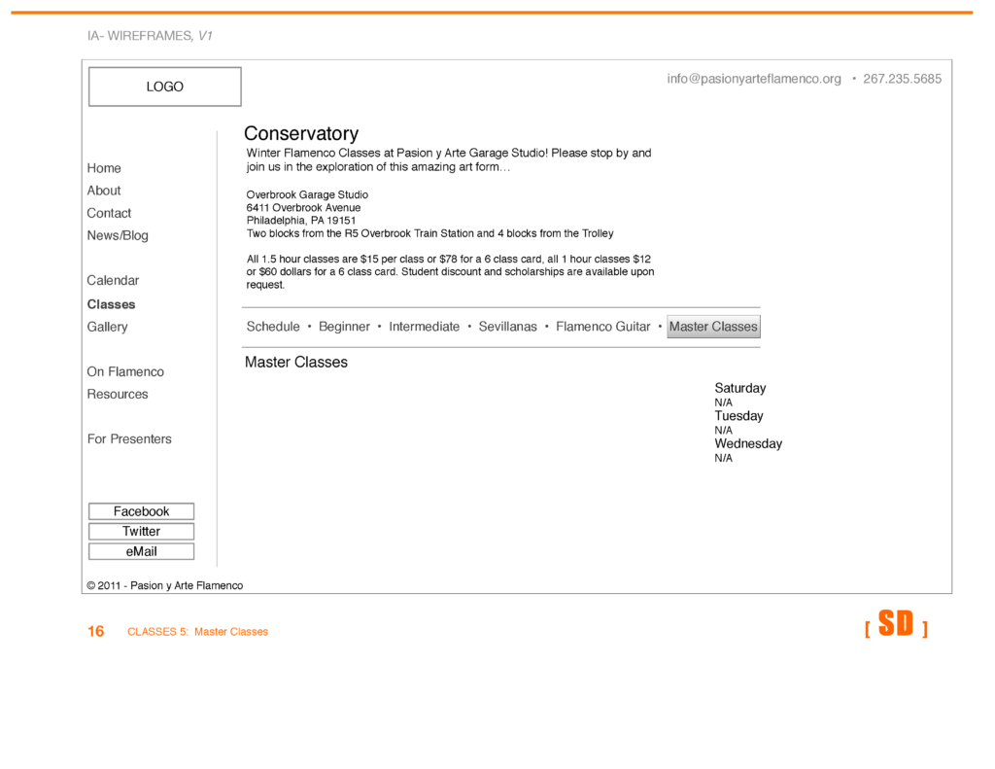Open the Calendar page
995x769 pixels.
113,280
